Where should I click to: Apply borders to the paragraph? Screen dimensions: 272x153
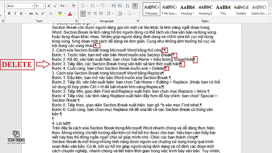point(130,13)
